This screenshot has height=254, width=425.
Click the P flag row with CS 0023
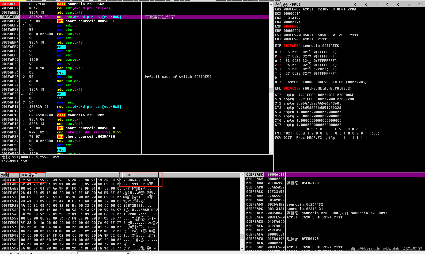click(306, 56)
